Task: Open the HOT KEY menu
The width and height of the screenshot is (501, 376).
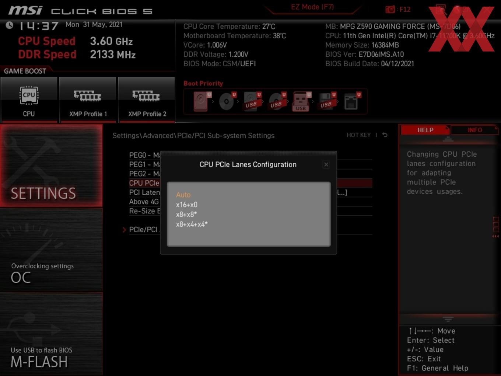Action: pyautogui.click(x=358, y=135)
